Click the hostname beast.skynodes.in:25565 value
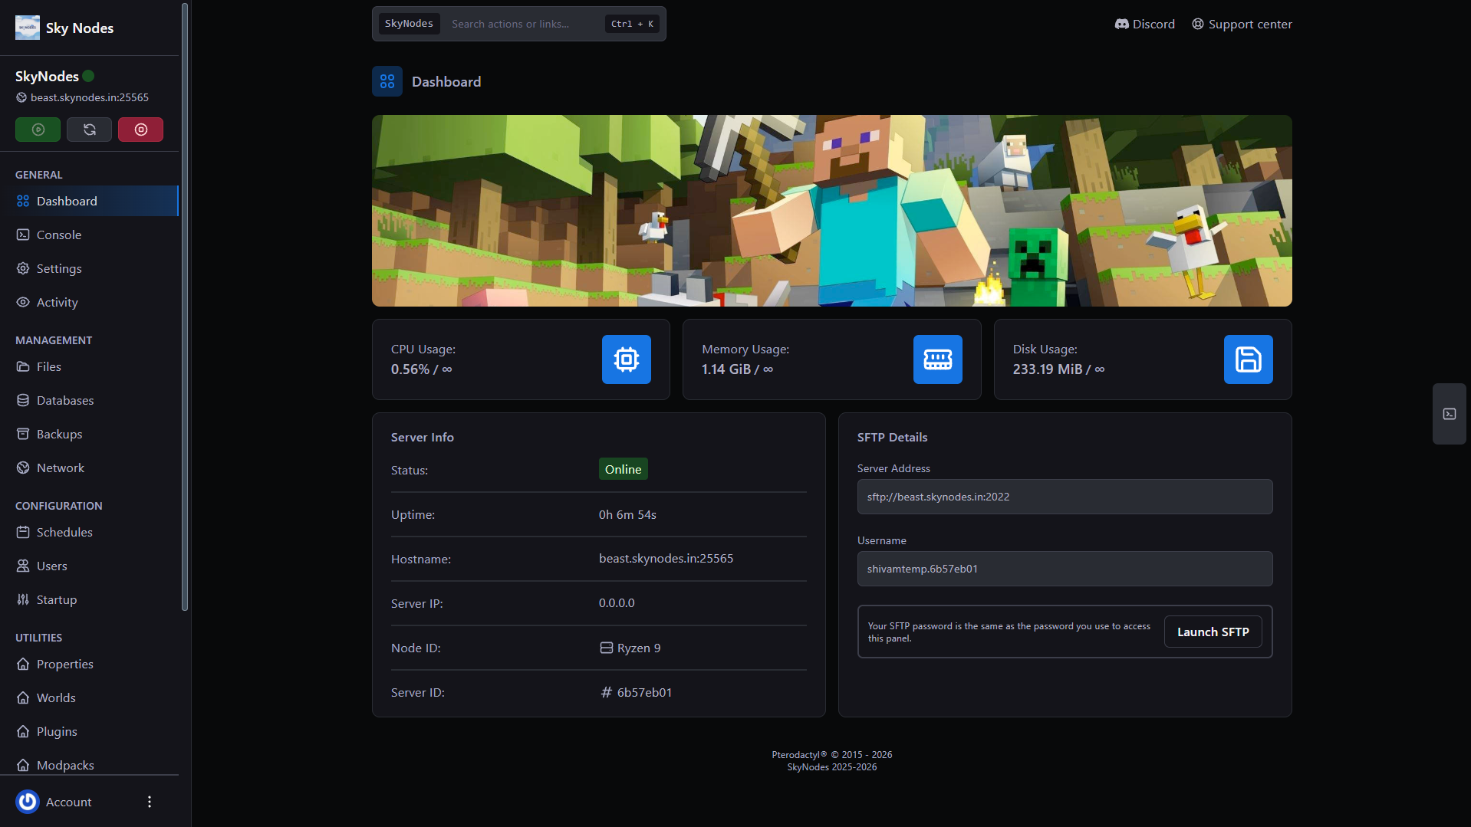 pos(666,558)
